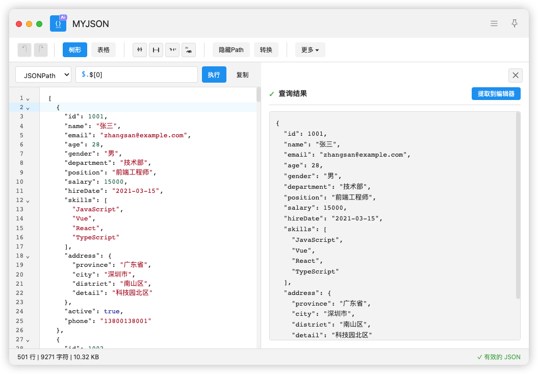Switch to 树形 tree view
This screenshot has width=538, height=374.
point(75,49)
